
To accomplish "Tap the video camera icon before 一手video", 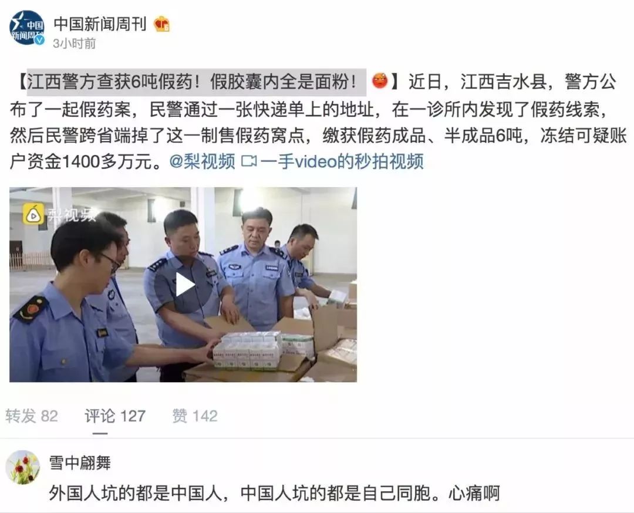I will (249, 161).
